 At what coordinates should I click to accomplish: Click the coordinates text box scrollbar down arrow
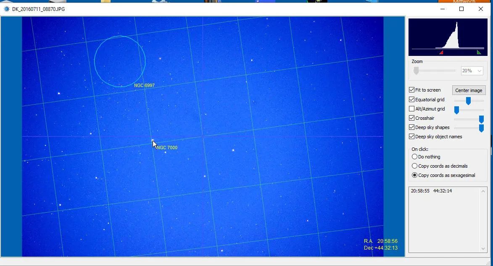483,249
